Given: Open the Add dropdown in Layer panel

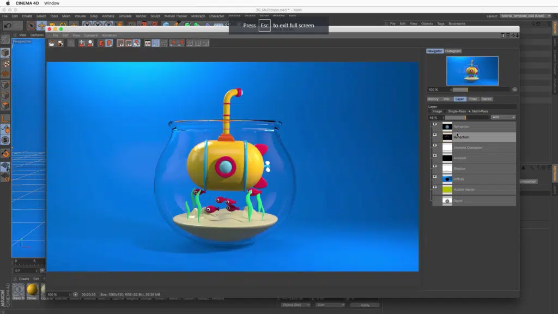Looking at the screenshot, I should coord(503,117).
